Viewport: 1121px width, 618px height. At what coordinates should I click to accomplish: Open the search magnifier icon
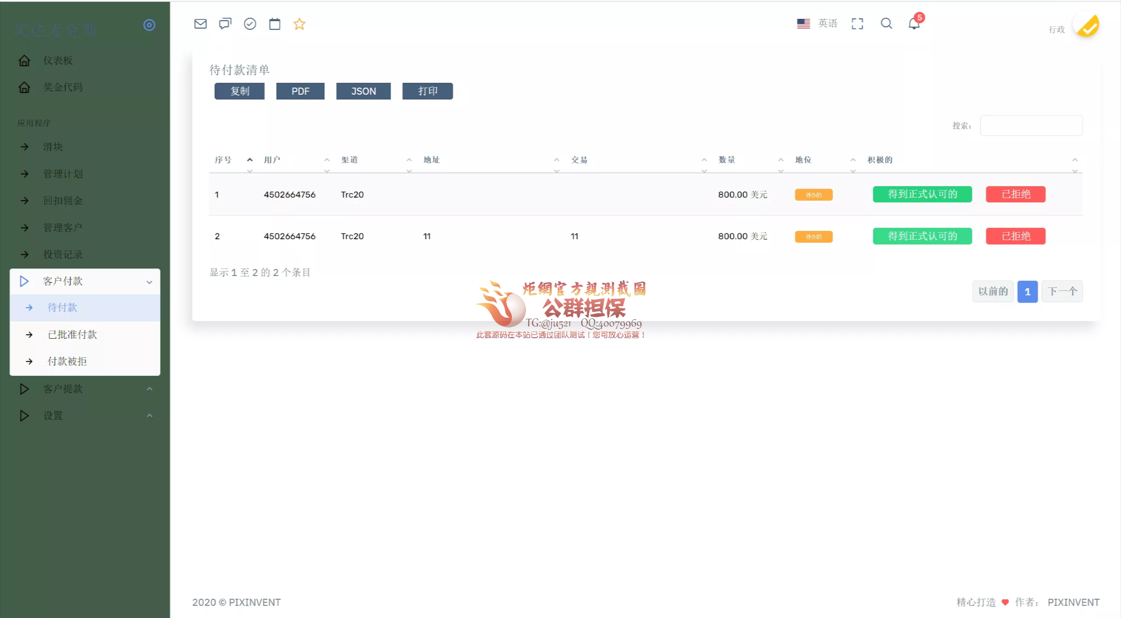coord(886,24)
